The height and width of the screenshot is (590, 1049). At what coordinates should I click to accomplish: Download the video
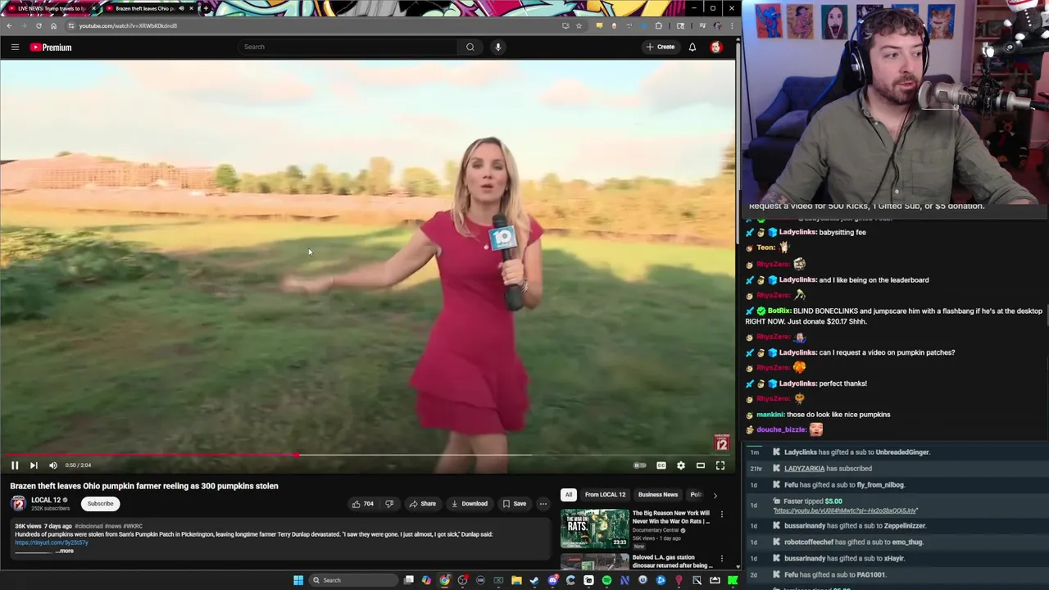click(x=470, y=504)
